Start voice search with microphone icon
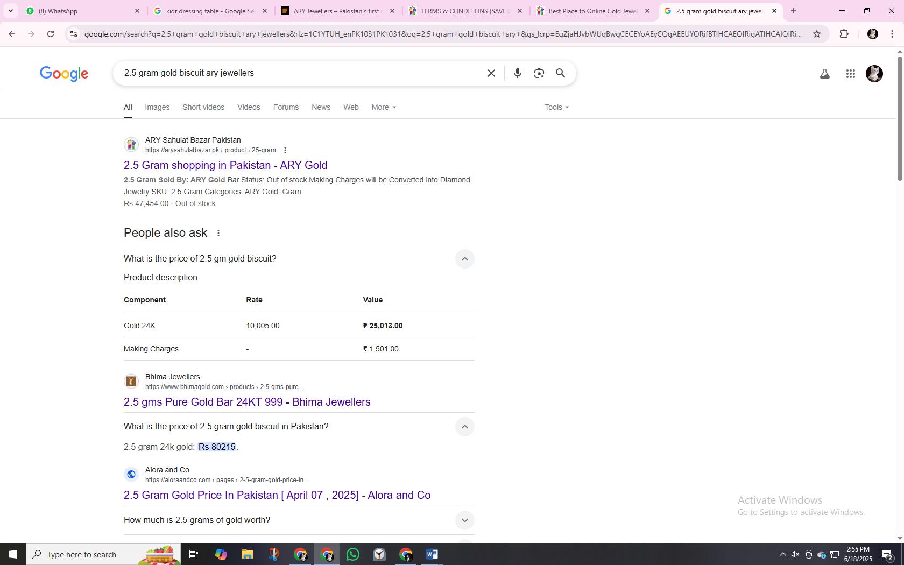The width and height of the screenshot is (904, 565). (517, 73)
